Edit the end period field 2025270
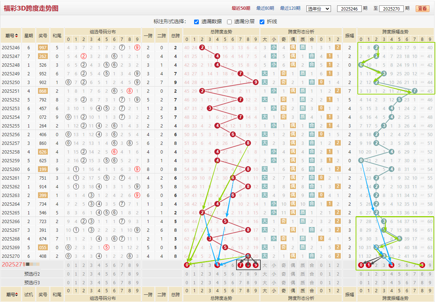Screen dimensions: 436x302 click(x=391, y=9)
